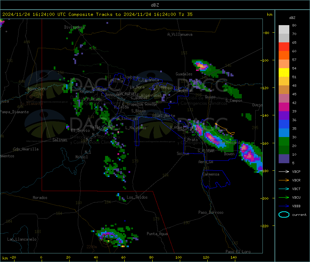310x262 pixels.
Task: Select the bright green 20-30 dBZ band
Action: (x=284, y=141)
